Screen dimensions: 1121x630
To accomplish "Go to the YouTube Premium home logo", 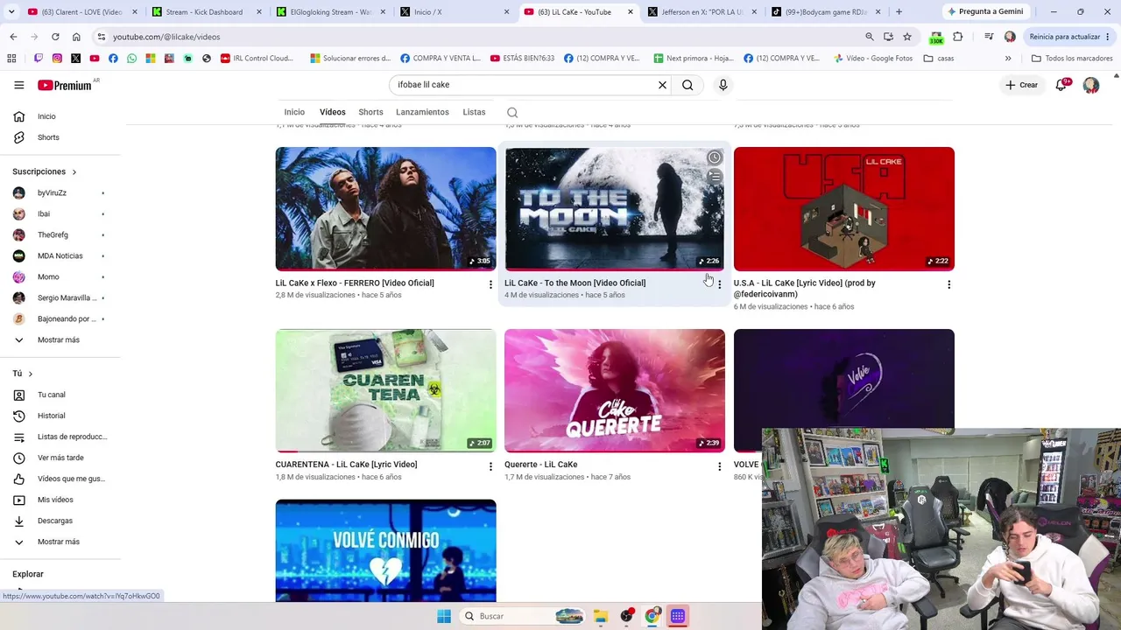I will (66, 85).
